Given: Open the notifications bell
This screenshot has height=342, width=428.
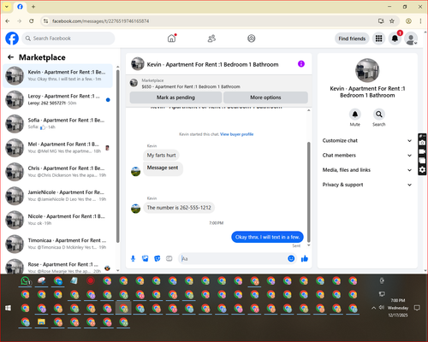Looking at the screenshot, I should coord(395,38).
